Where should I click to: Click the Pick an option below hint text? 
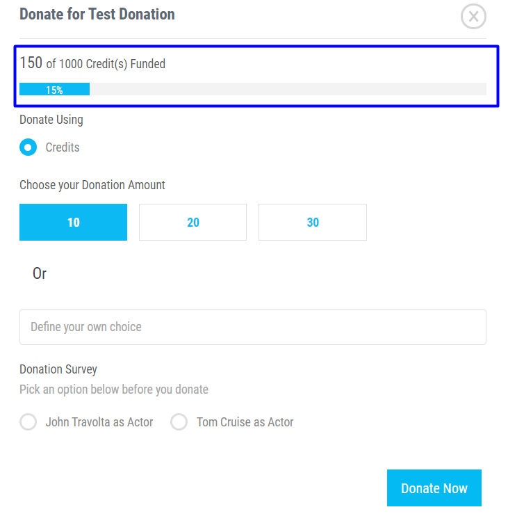[114, 389]
